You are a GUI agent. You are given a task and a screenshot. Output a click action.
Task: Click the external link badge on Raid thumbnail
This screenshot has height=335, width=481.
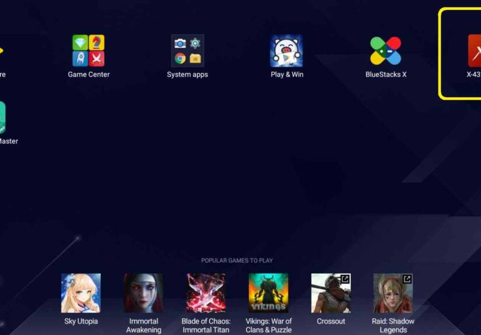tap(407, 279)
